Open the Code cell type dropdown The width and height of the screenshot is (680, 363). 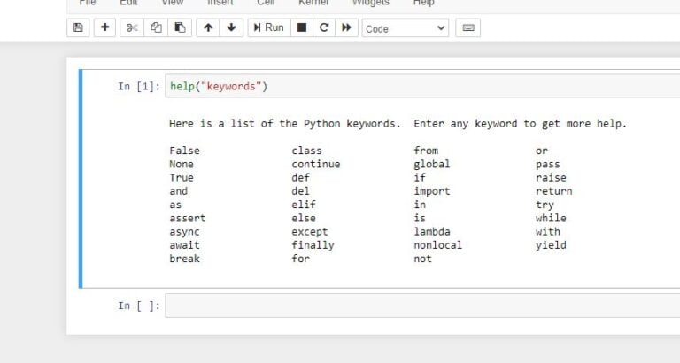click(406, 28)
